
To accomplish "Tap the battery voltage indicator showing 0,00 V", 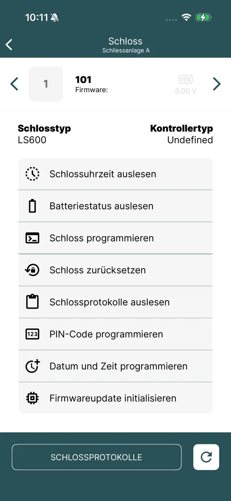I will point(186,84).
